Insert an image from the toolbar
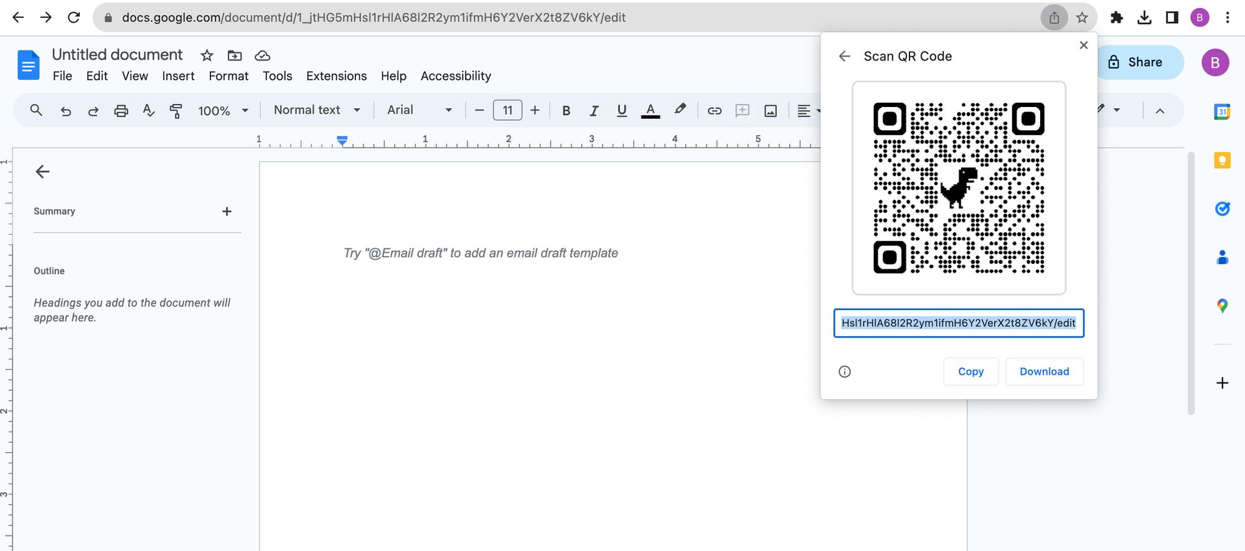The image size is (1245, 551). 771,111
